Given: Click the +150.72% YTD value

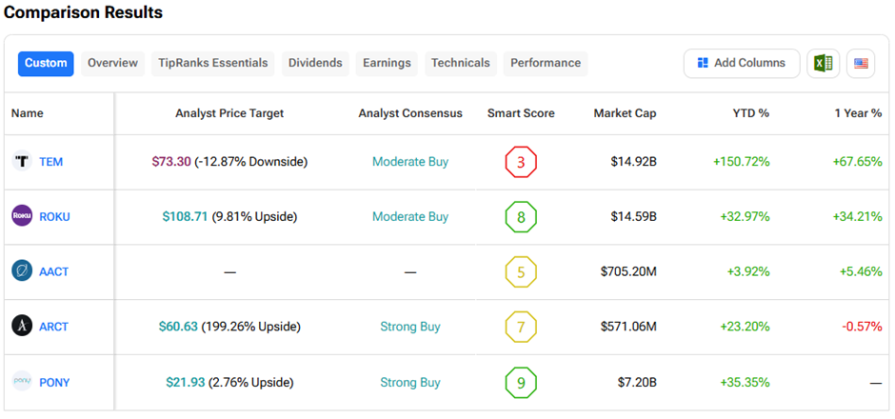Looking at the screenshot, I should 742,162.
